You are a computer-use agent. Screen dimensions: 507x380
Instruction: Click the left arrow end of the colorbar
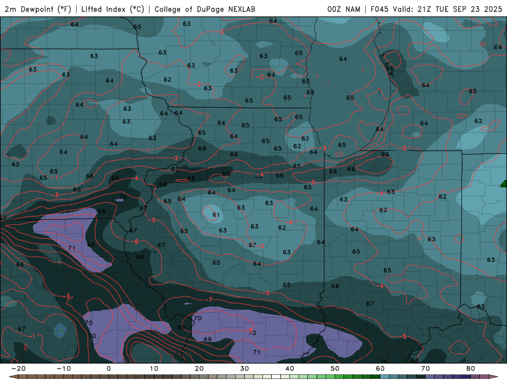click(x=13, y=377)
